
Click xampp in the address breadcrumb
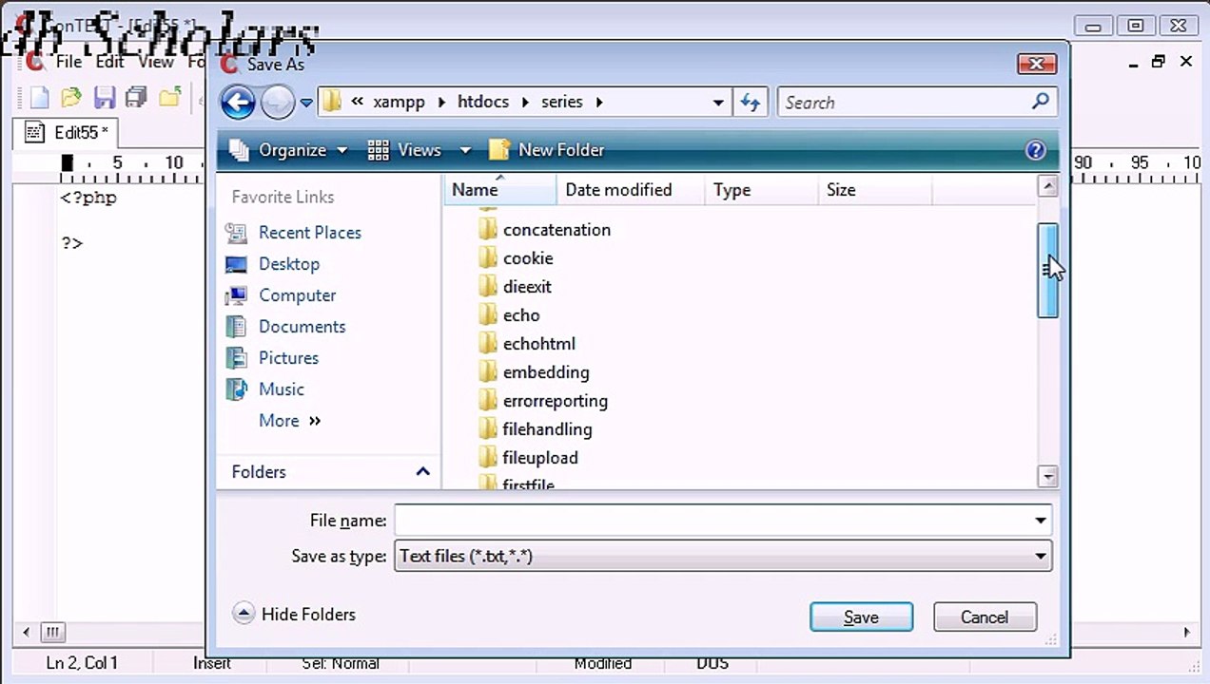coord(400,103)
